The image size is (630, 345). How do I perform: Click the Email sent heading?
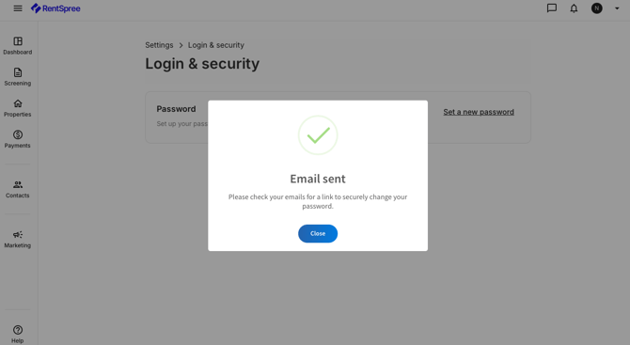click(x=318, y=179)
